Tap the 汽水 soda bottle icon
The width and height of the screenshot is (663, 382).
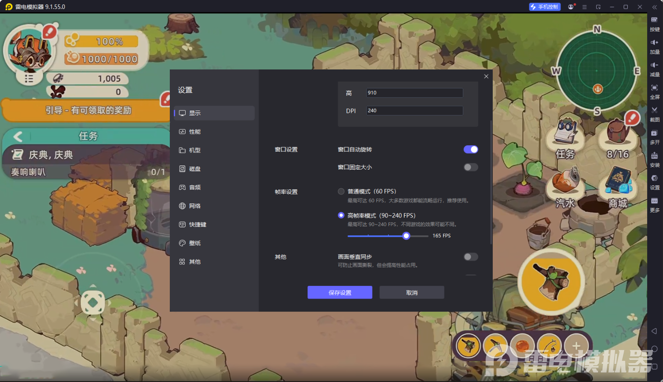coord(565,188)
